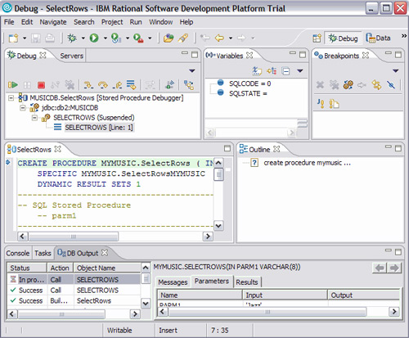Select the SQLCODE = 0 variable

pos(249,83)
